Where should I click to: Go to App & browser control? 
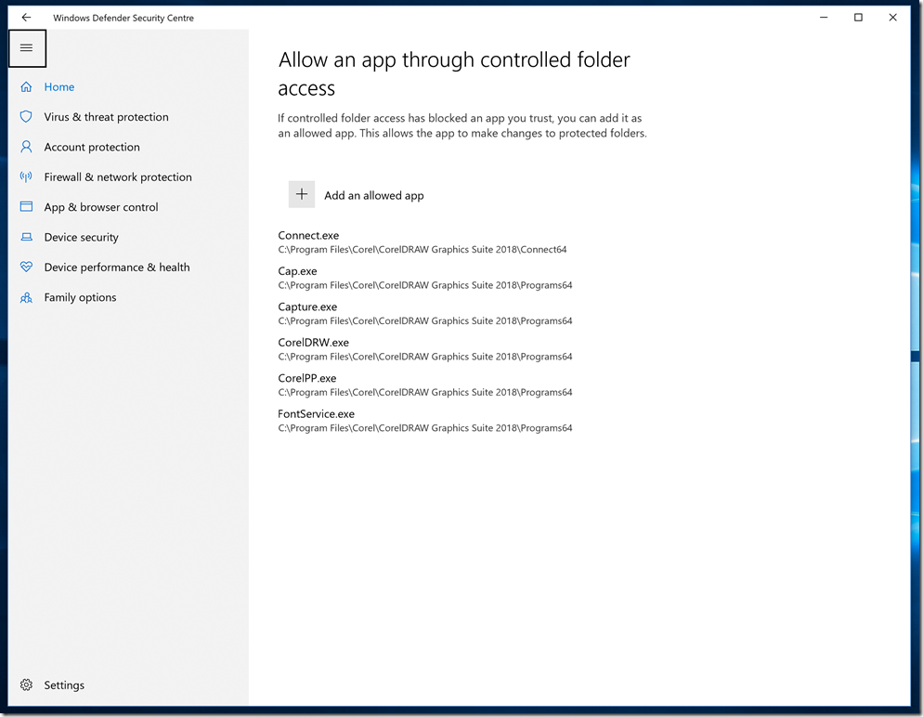click(101, 207)
